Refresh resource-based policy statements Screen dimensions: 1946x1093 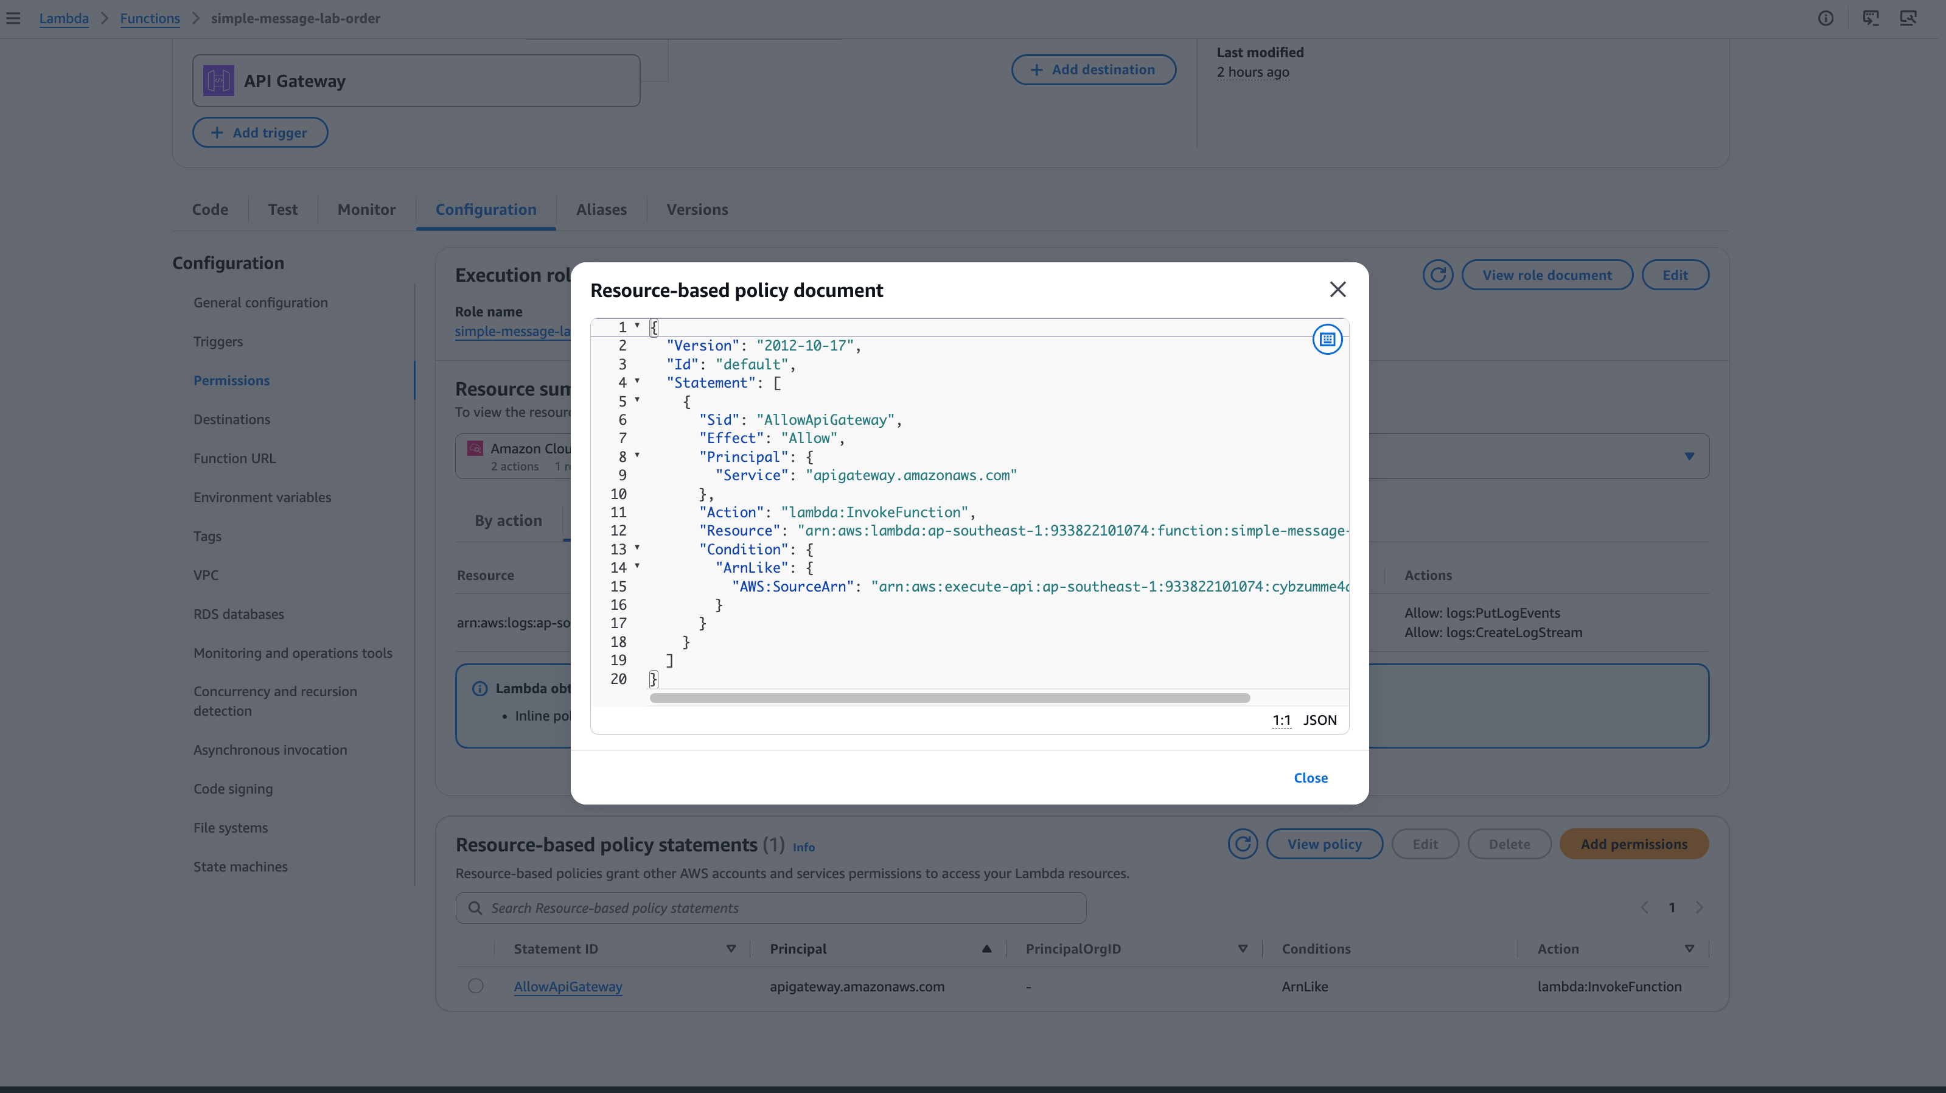click(1243, 843)
